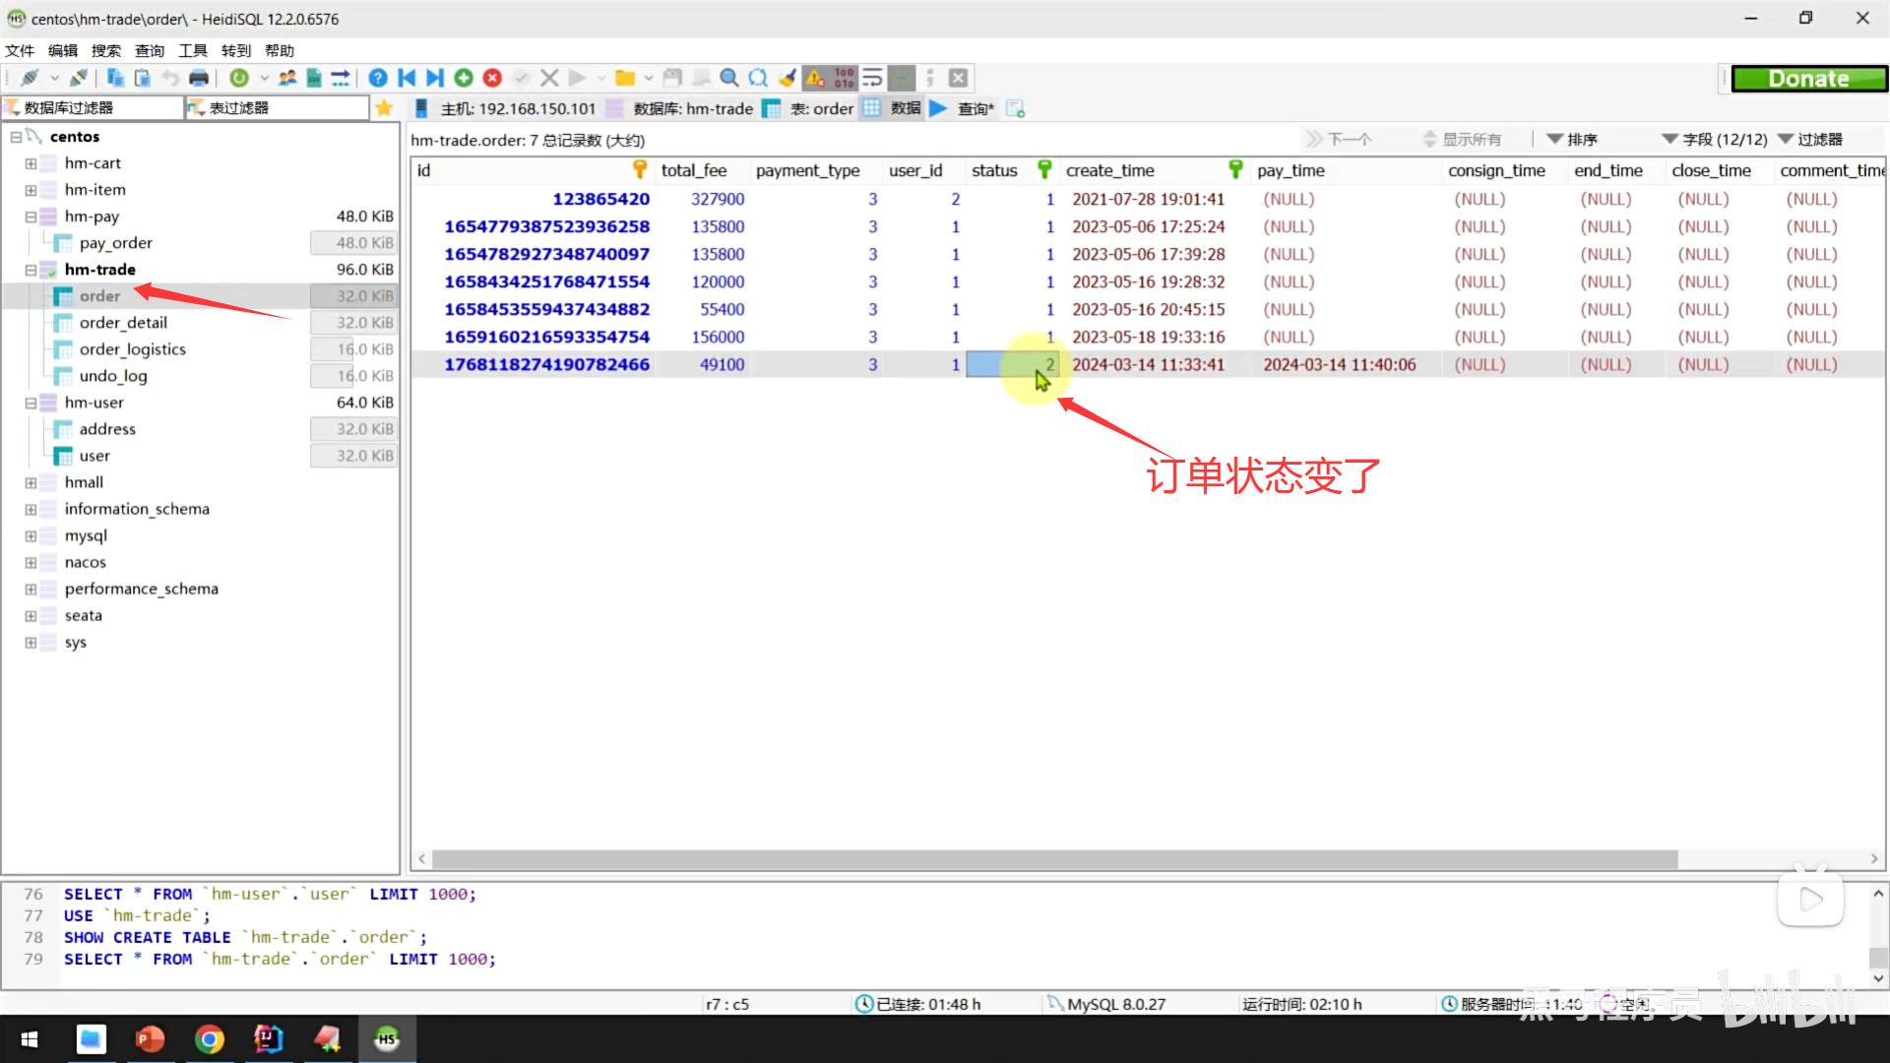Click the horizontal scrollbar of data grid

point(1053,859)
